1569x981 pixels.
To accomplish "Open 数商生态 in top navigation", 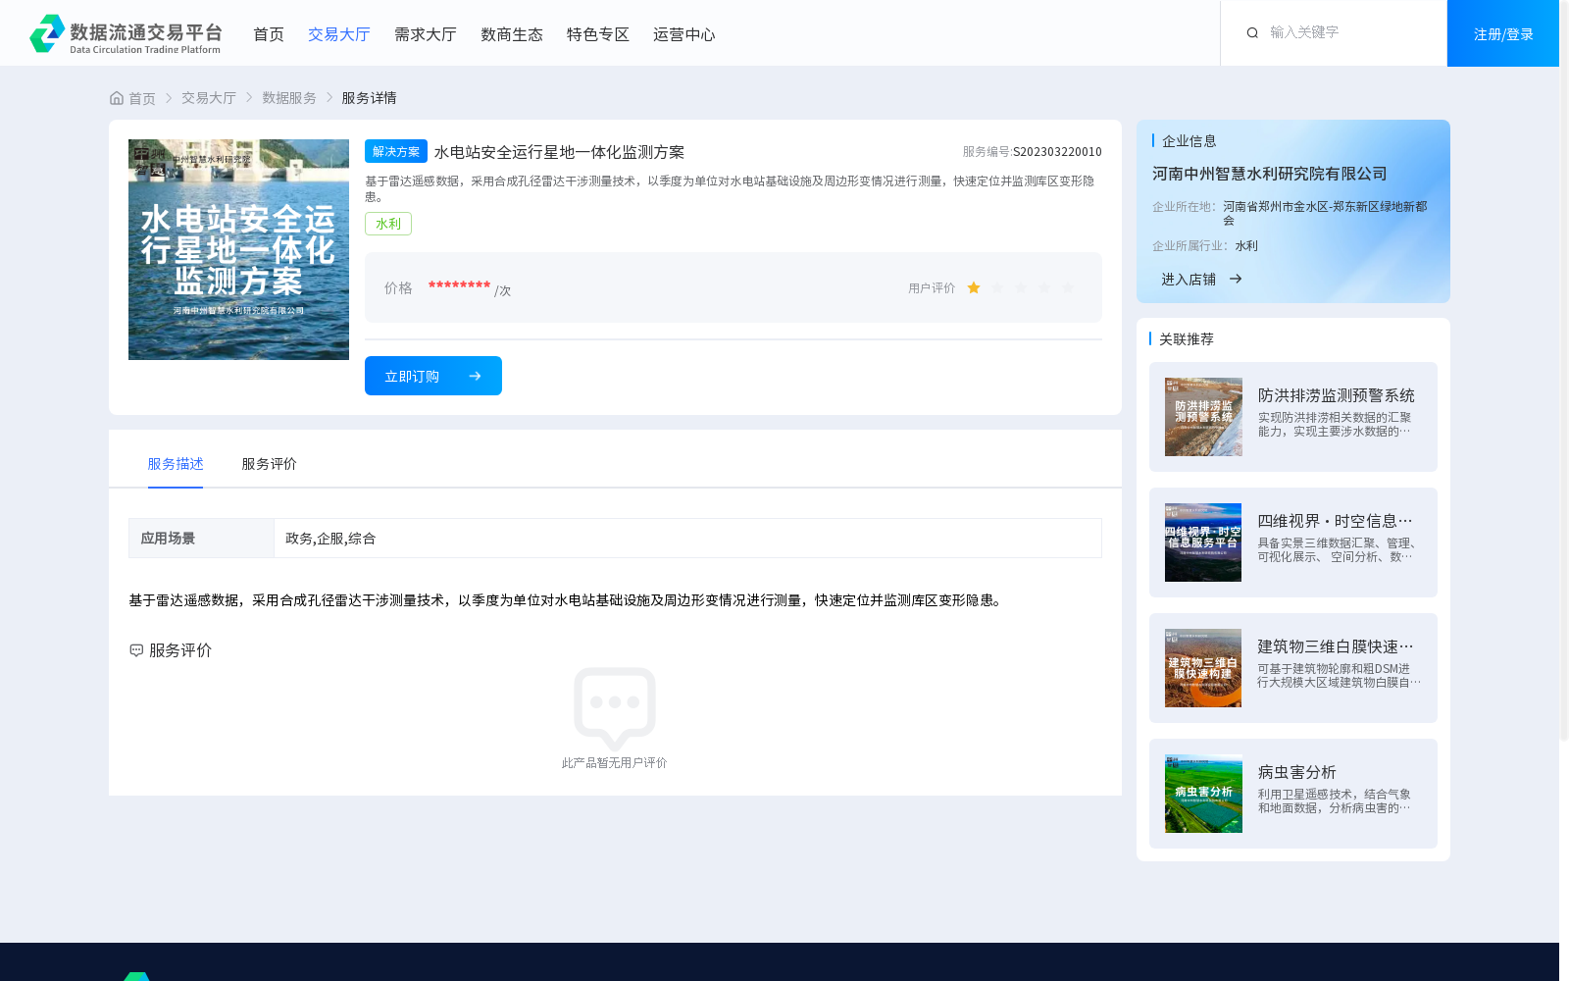I will [512, 34].
